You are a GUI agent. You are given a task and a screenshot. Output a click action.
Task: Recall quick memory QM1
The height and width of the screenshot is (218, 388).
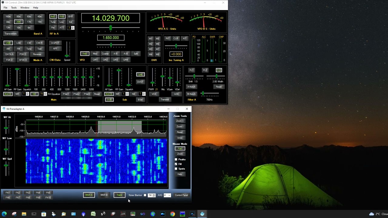coord(95,60)
